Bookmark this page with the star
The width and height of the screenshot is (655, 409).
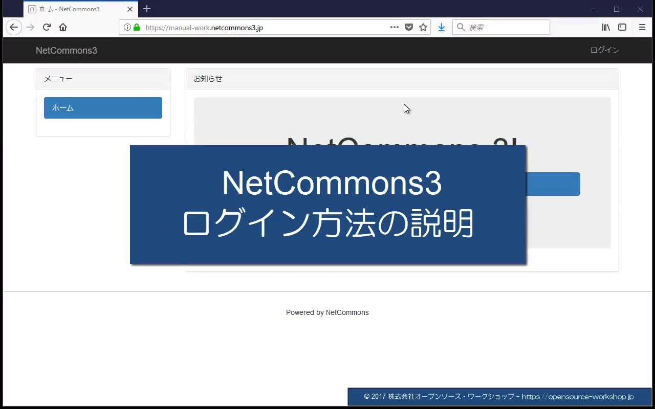click(423, 27)
